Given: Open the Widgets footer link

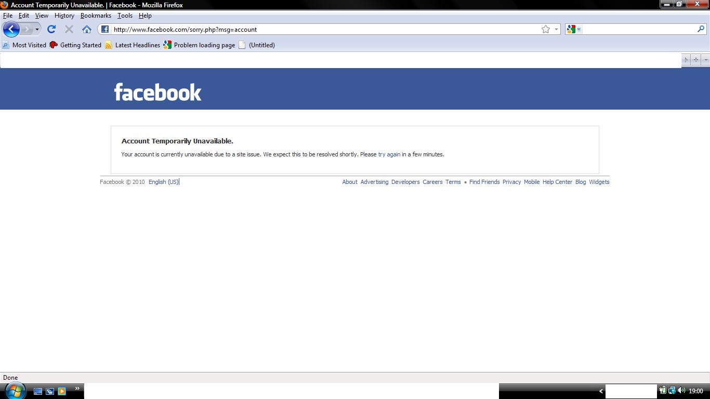Looking at the screenshot, I should pos(599,182).
